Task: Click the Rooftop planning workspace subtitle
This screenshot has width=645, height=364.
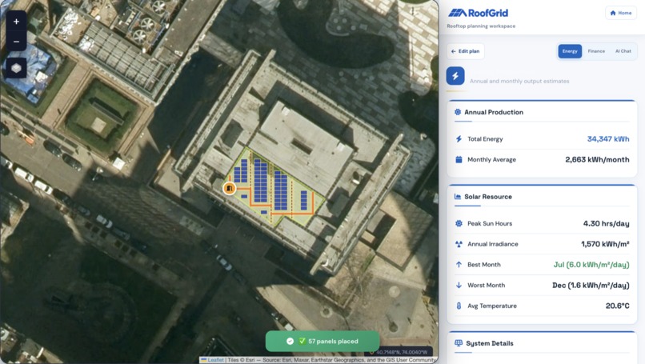Action: (481, 26)
